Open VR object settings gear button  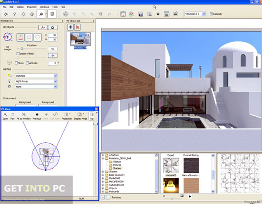(53, 28)
